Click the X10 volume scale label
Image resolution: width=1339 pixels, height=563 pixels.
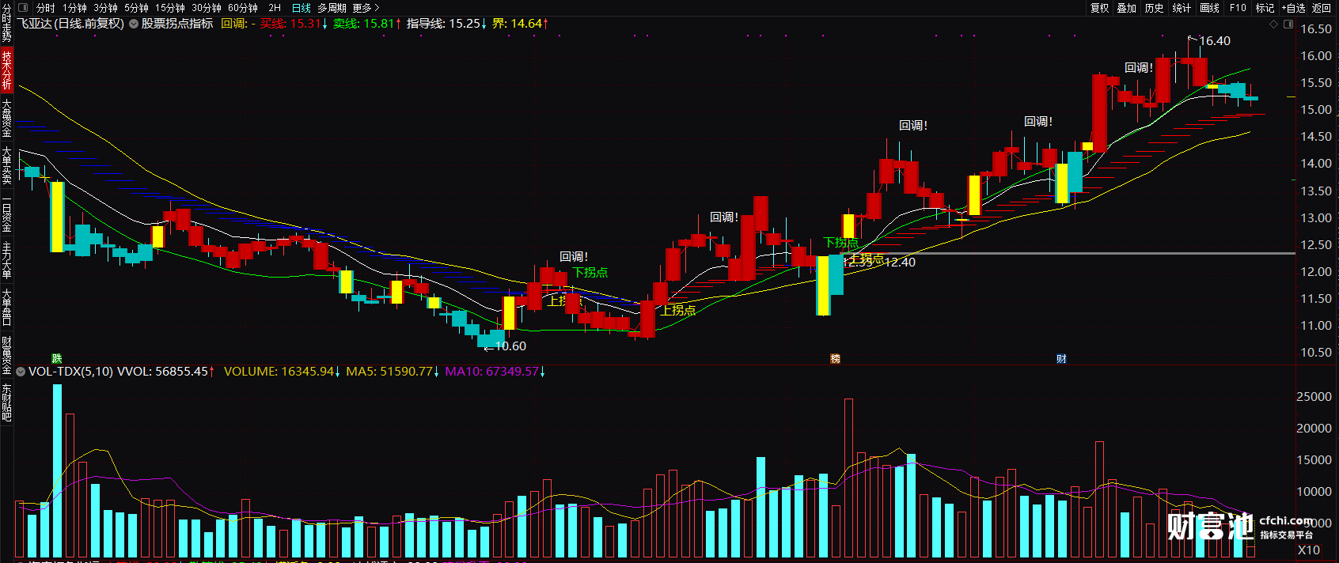[1309, 550]
